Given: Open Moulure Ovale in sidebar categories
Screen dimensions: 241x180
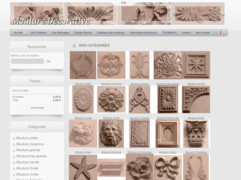Looking at the screenshot, I should coord(27,168).
